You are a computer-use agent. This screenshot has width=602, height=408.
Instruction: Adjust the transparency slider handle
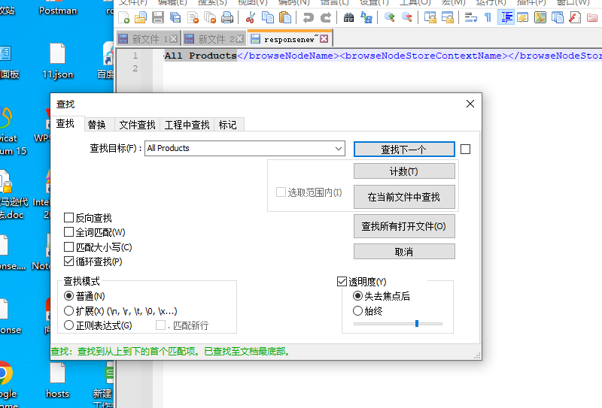click(x=417, y=324)
